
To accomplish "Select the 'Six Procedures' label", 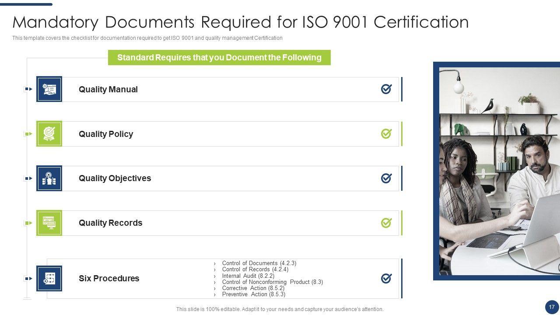I will 109,278.
